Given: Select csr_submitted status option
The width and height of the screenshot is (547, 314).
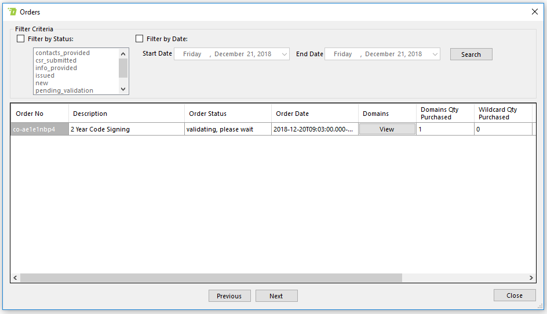Looking at the screenshot, I should click(x=56, y=60).
